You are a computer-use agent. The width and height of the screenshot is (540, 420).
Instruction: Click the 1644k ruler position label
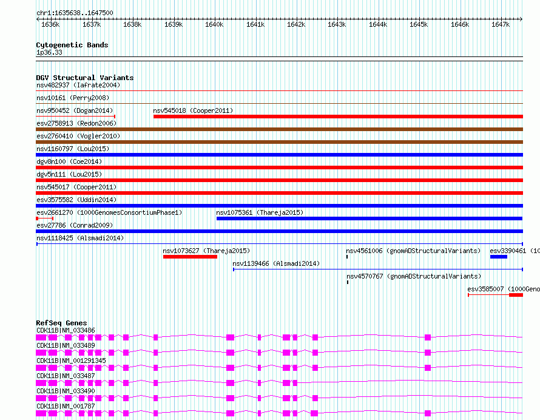click(x=378, y=24)
